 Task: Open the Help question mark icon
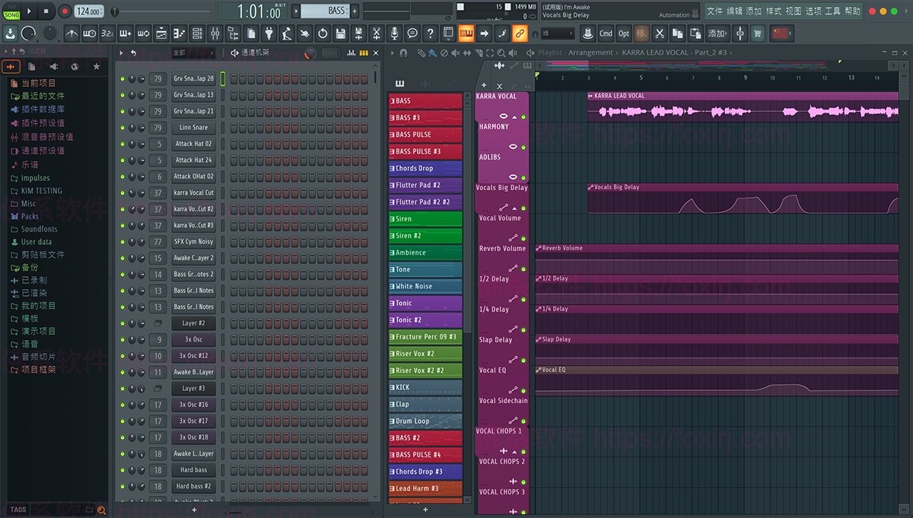coord(430,33)
